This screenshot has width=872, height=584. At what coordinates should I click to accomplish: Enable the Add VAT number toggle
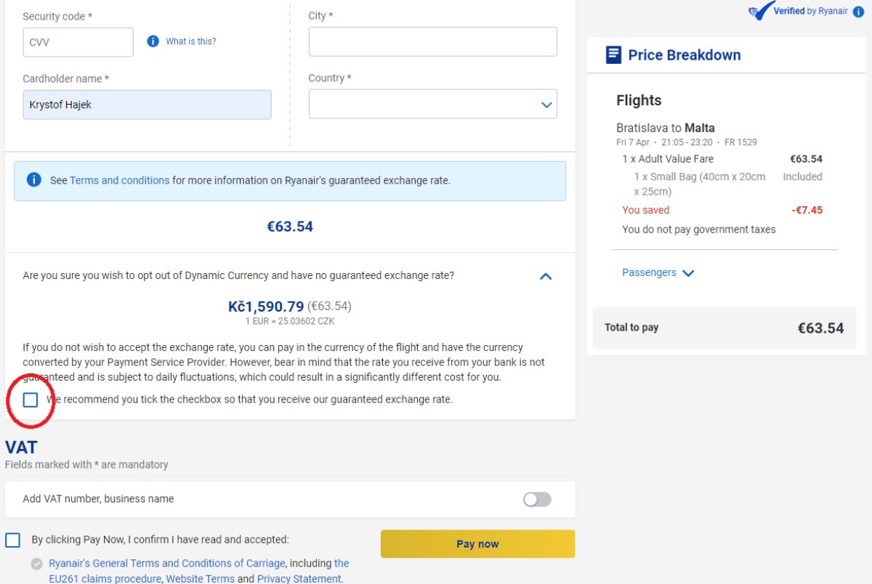(536, 498)
